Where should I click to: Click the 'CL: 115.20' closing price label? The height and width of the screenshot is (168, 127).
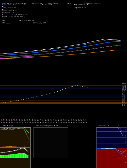47,5
